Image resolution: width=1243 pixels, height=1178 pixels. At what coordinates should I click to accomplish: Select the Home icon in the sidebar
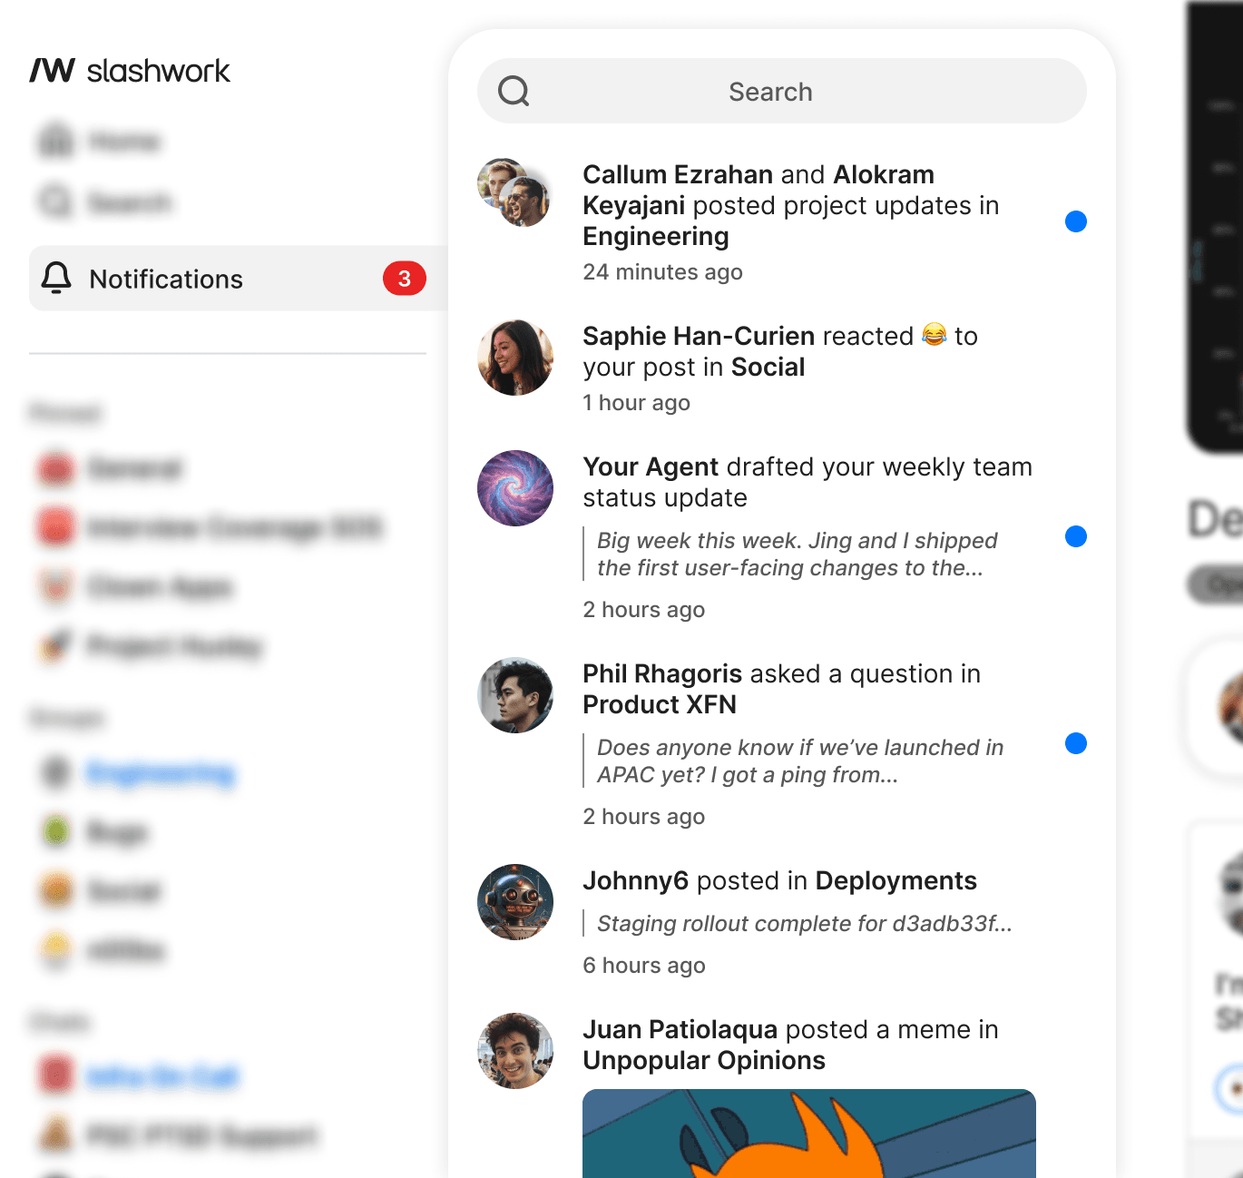pos(56,141)
